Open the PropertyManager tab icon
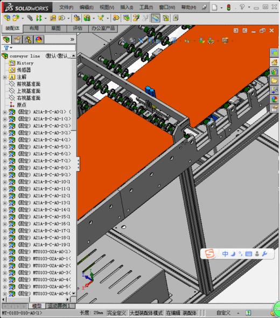Image resolution: width=280 pixels, height=318 pixels. [x=17, y=39]
